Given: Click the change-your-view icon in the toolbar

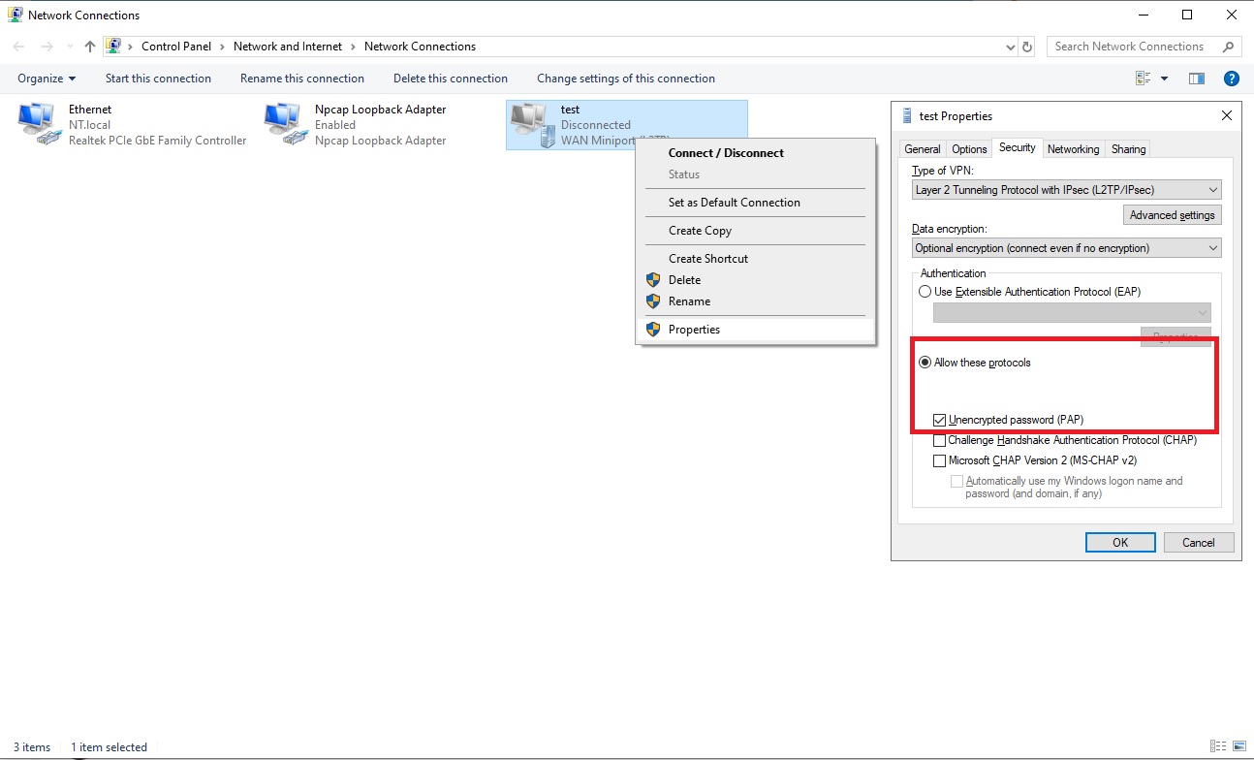Looking at the screenshot, I should pyautogui.click(x=1152, y=78).
